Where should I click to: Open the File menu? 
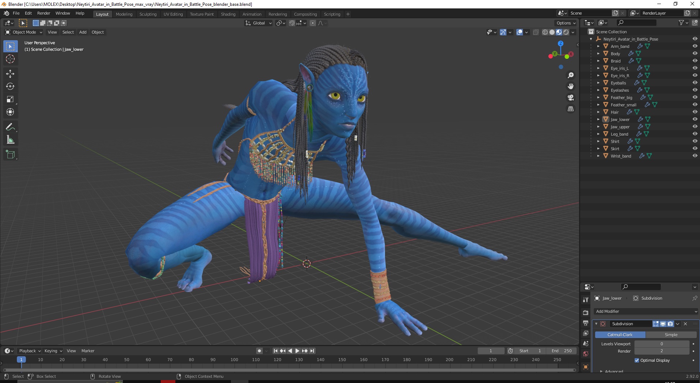click(16, 13)
